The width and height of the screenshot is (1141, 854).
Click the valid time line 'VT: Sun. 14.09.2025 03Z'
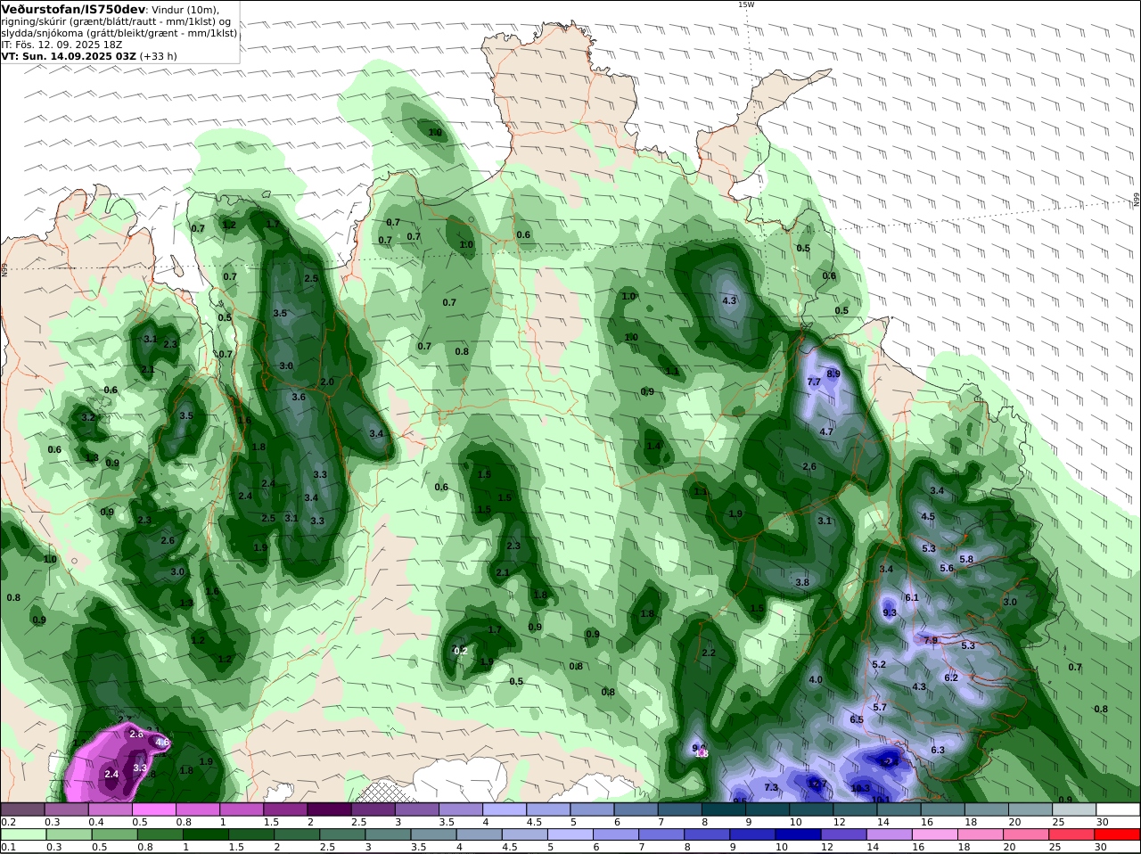point(69,56)
